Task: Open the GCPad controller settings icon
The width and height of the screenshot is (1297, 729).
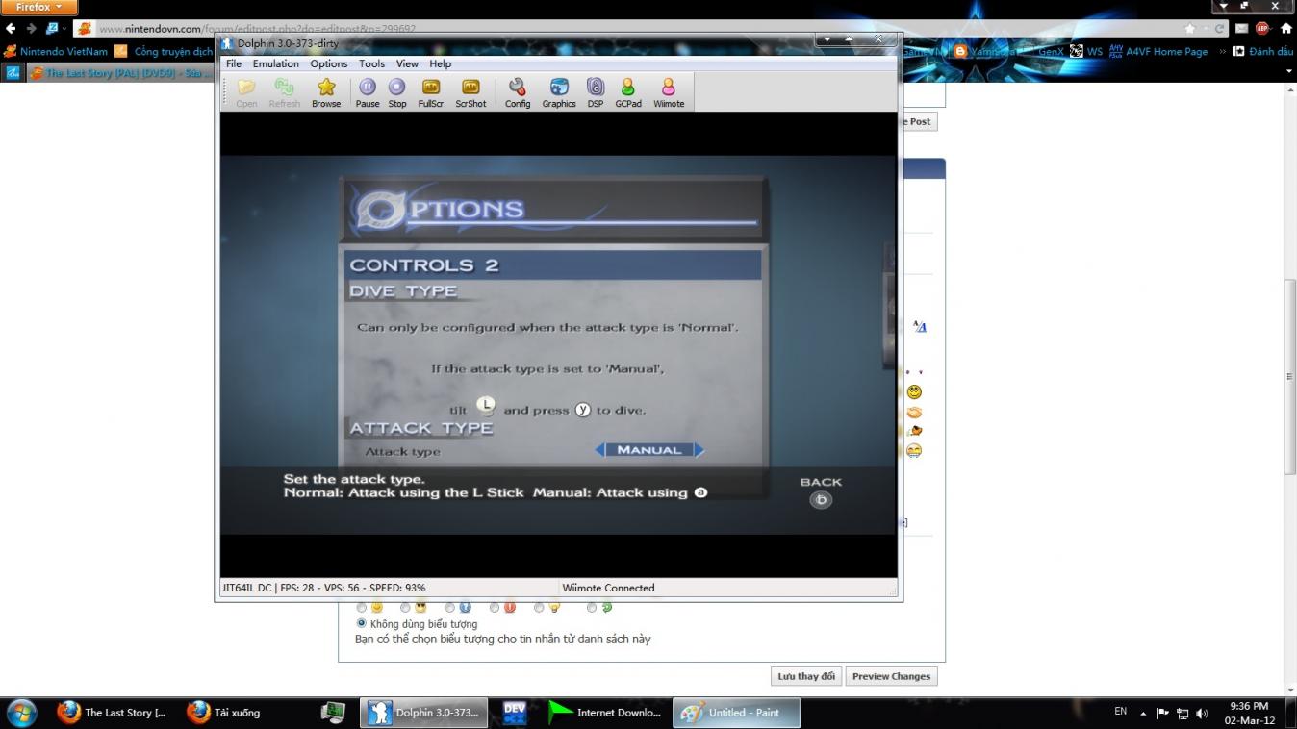Action: click(x=628, y=92)
